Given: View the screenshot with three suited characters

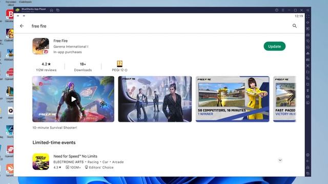Looking at the screenshot, I should (x=155, y=99).
